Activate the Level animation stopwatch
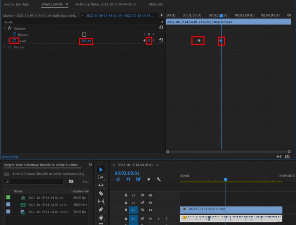 (x=14, y=40)
